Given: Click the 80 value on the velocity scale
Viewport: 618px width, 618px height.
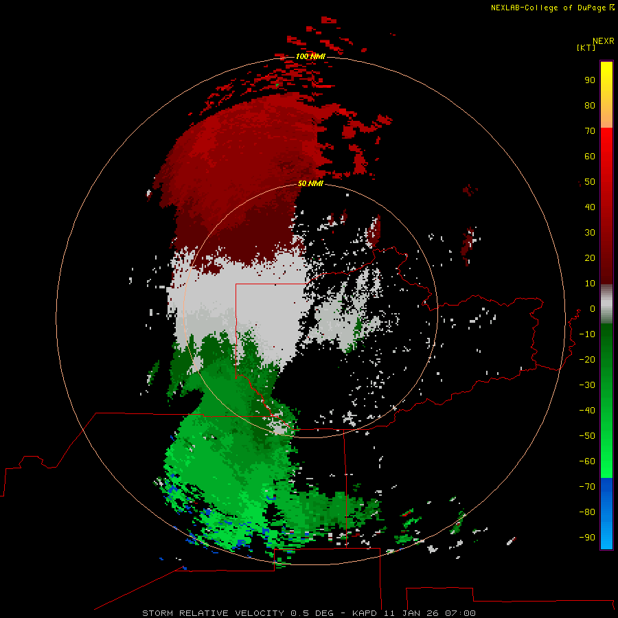Looking at the screenshot, I should (x=590, y=105).
